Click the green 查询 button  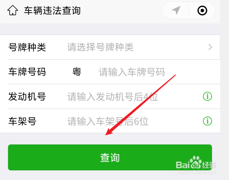click(110, 157)
